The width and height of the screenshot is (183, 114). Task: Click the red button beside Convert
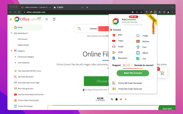tap(104, 29)
